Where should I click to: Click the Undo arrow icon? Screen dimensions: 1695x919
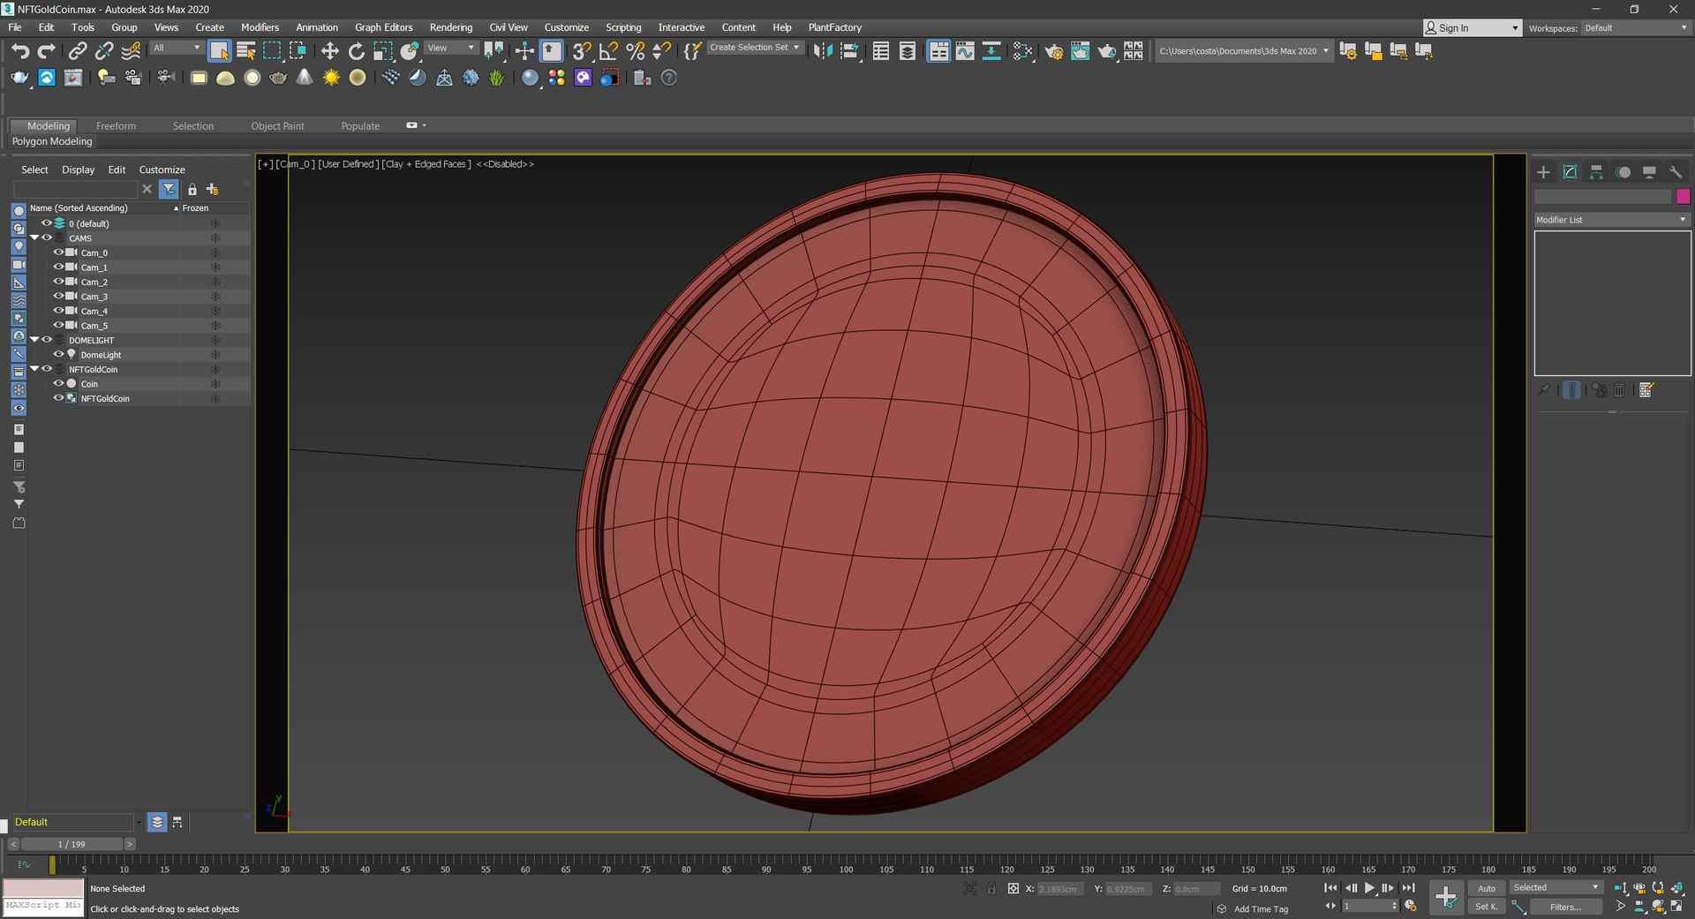point(20,51)
